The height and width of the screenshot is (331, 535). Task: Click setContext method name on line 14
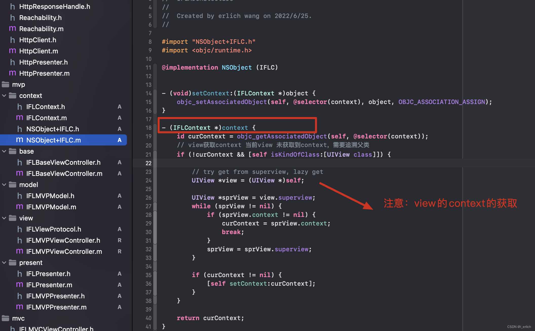(x=210, y=93)
